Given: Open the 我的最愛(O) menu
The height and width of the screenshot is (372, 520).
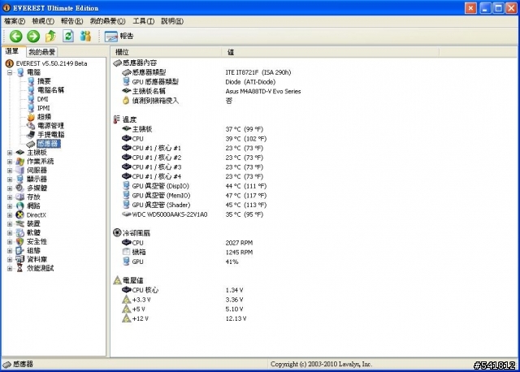Looking at the screenshot, I should (107, 21).
